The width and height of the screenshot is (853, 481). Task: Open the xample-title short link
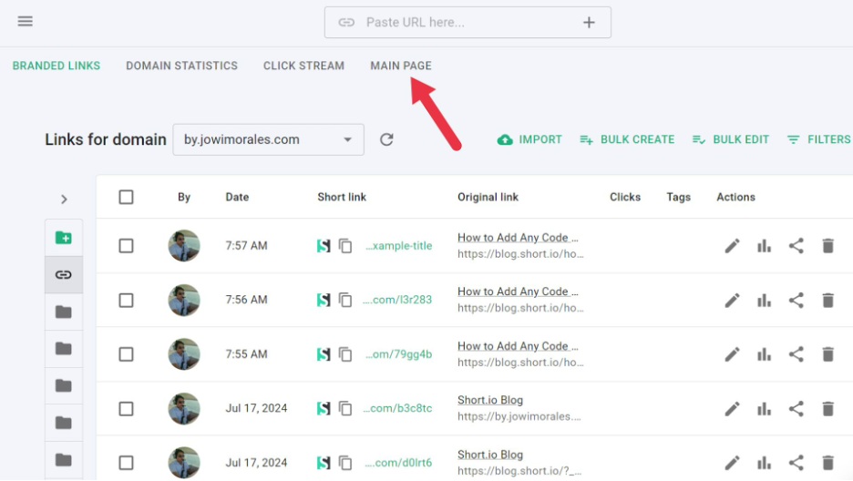point(399,246)
